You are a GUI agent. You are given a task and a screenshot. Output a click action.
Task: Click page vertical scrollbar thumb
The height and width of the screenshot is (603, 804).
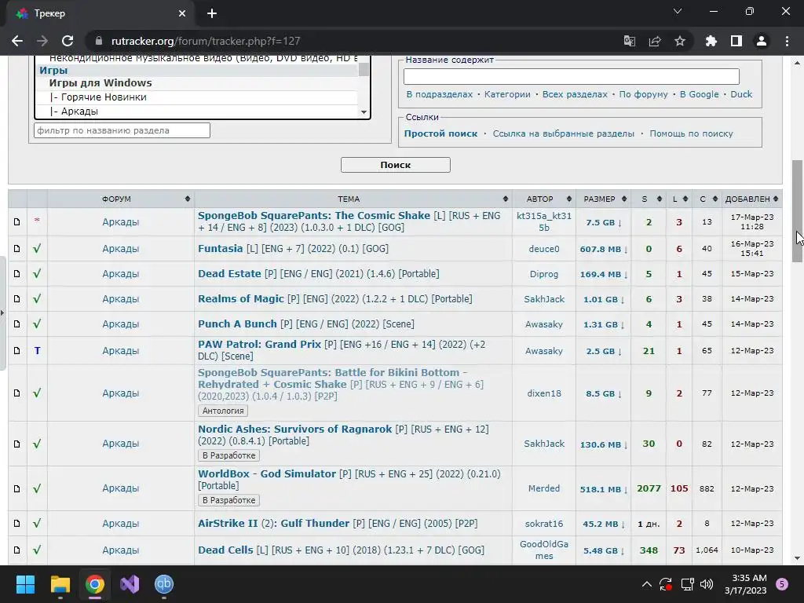tap(798, 210)
